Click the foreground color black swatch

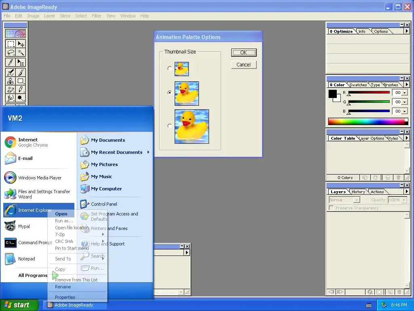coord(333,94)
